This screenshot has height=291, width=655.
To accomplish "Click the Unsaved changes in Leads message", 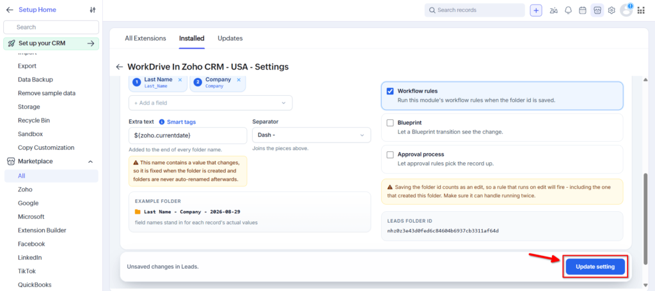I will click(162, 267).
